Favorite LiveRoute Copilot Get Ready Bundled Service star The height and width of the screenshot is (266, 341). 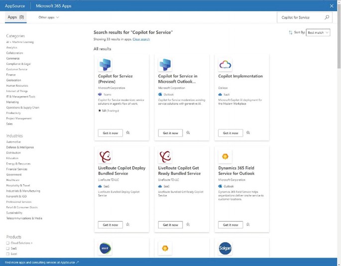tap(188, 225)
